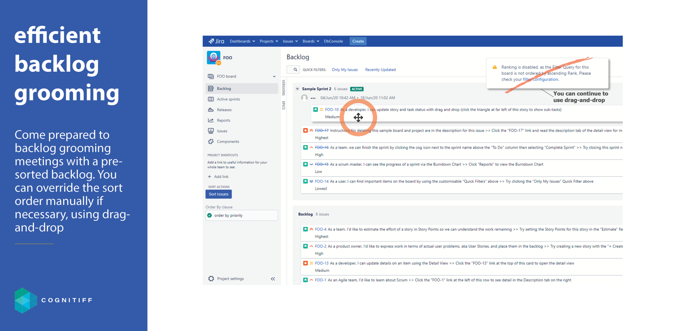The height and width of the screenshot is (331, 678).
Task: Open the Issues top menu
Action: tap(290, 41)
